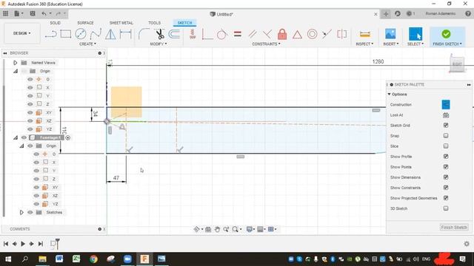Viewport: 474px width, 266px height.
Task: Apply the Fix/Unfix lock constraint
Action: coord(282,34)
